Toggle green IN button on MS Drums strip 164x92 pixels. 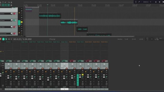(9, 61)
